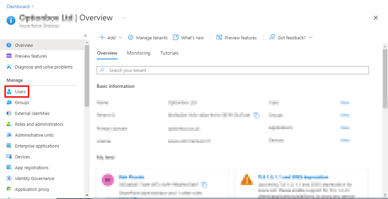Image resolution: width=388 pixels, height=199 pixels.
Task: Select the Overview tab
Action: [x=107, y=53]
